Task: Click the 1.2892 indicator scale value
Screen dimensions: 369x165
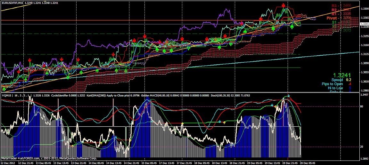Action: (364, 158)
